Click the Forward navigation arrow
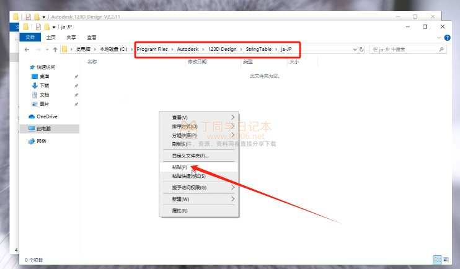The width and height of the screenshot is (460, 269). coord(38,50)
